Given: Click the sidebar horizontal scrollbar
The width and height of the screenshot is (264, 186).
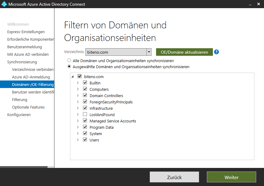Looking at the screenshot, I should click(24, 167).
